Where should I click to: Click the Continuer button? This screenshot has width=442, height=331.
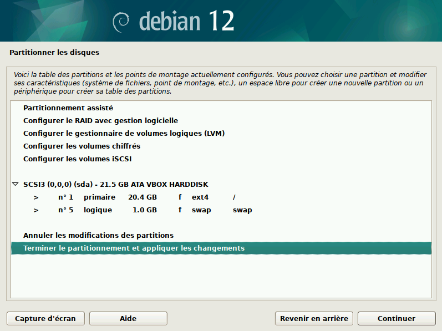click(397, 318)
